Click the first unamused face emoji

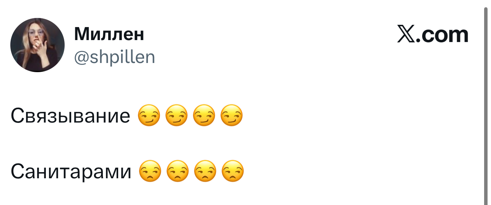[150, 171]
